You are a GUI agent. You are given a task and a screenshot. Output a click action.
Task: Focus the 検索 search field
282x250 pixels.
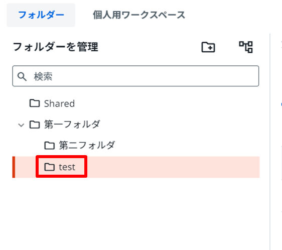(135, 76)
